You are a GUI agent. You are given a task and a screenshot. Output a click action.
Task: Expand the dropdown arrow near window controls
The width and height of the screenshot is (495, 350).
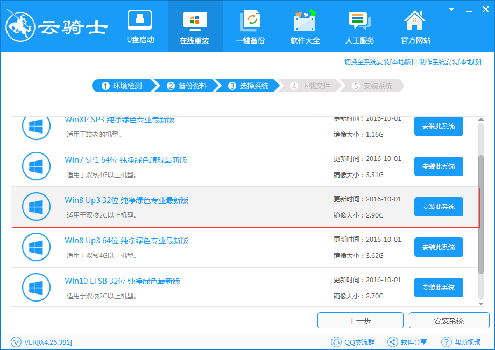click(x=451, y=9)
